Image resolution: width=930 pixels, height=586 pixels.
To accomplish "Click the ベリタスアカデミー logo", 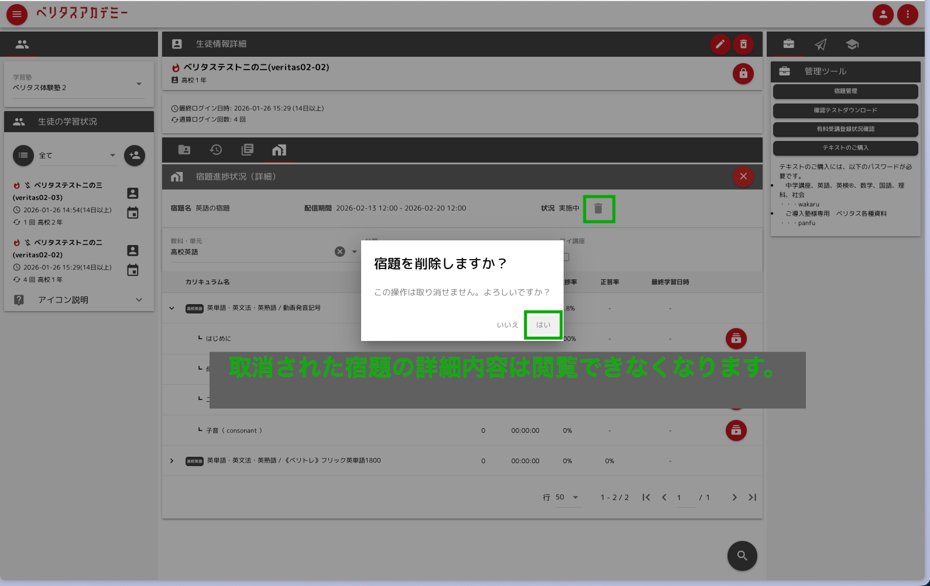I will point(82,13).
